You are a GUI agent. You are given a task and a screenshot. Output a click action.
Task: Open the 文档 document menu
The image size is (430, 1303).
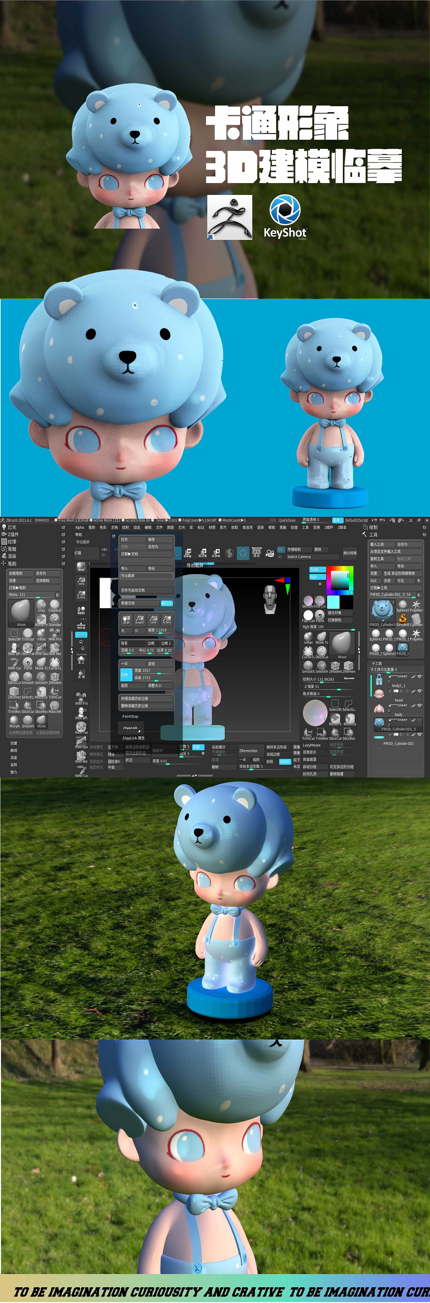click(x=114, y=527)
